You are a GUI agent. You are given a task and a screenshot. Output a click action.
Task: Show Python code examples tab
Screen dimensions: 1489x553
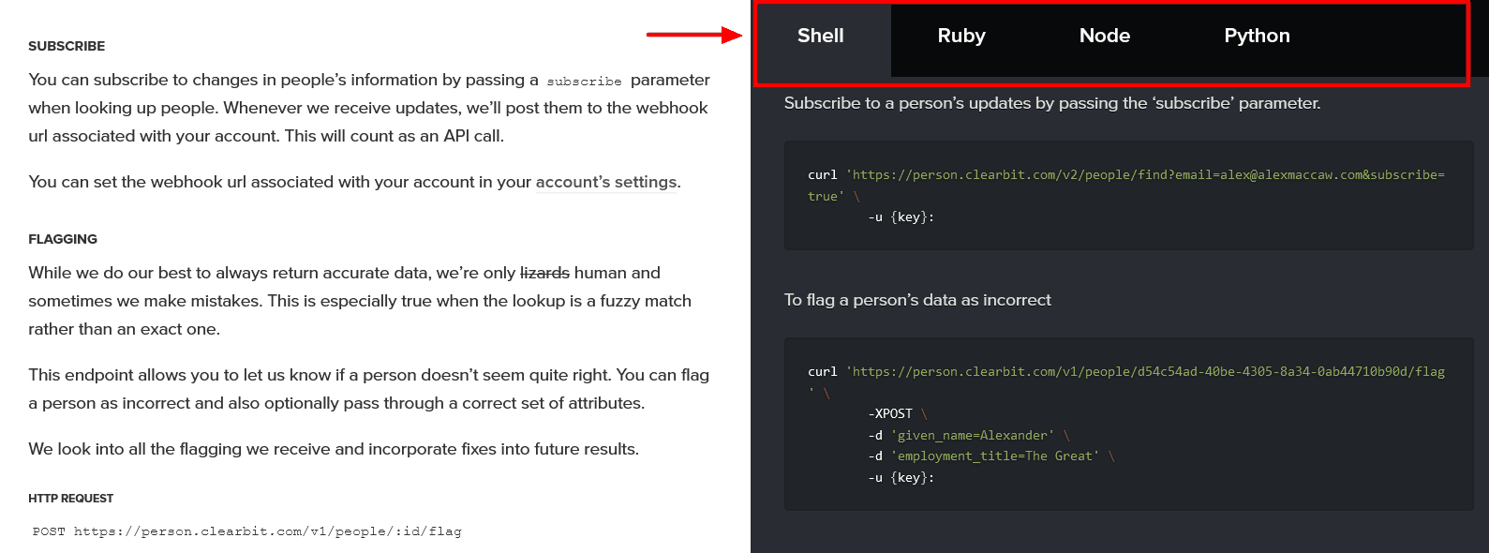[1257, 37]
